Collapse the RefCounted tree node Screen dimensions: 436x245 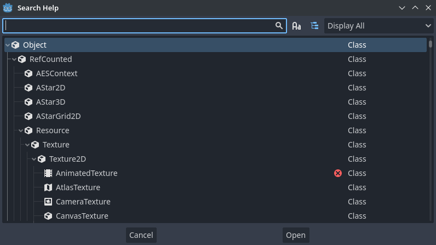(14, 59)
